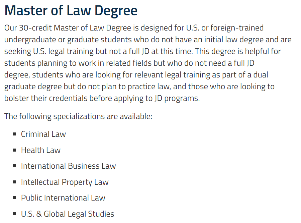Viewport: 301px width, 223px height.
Task: Choose Intellectual Property Law item
Action: [x=65, y=182]
